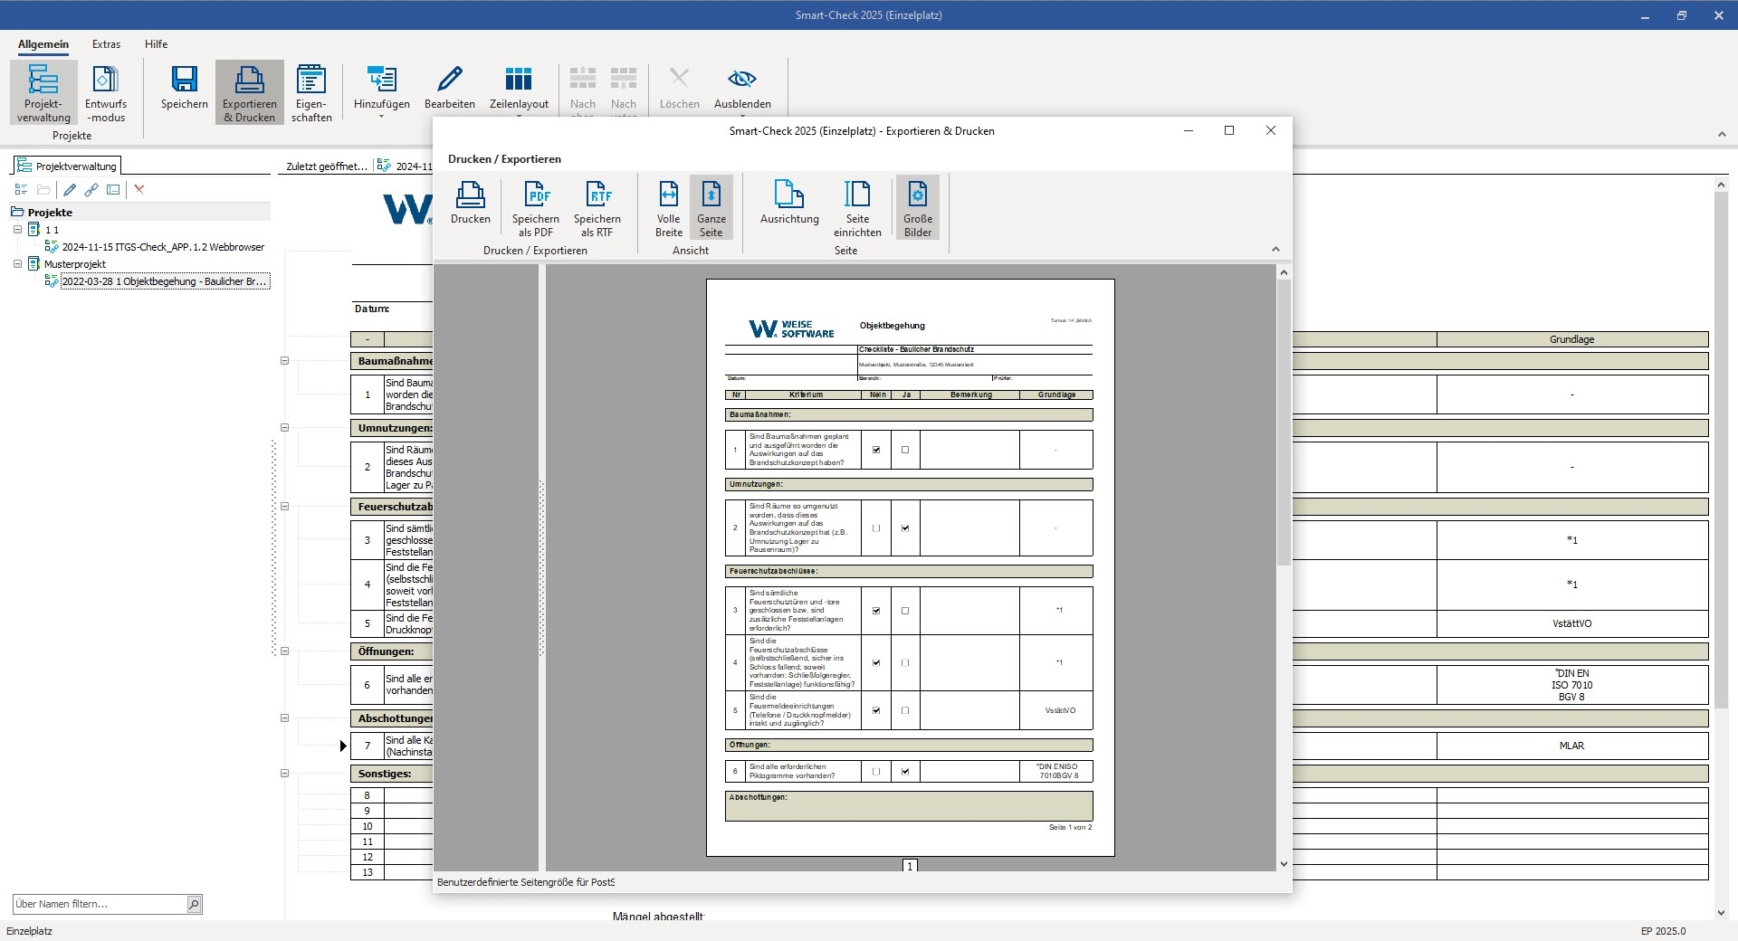
Task: Click the checklist icon in project toolbar
Action: click(x=21, y=190)
